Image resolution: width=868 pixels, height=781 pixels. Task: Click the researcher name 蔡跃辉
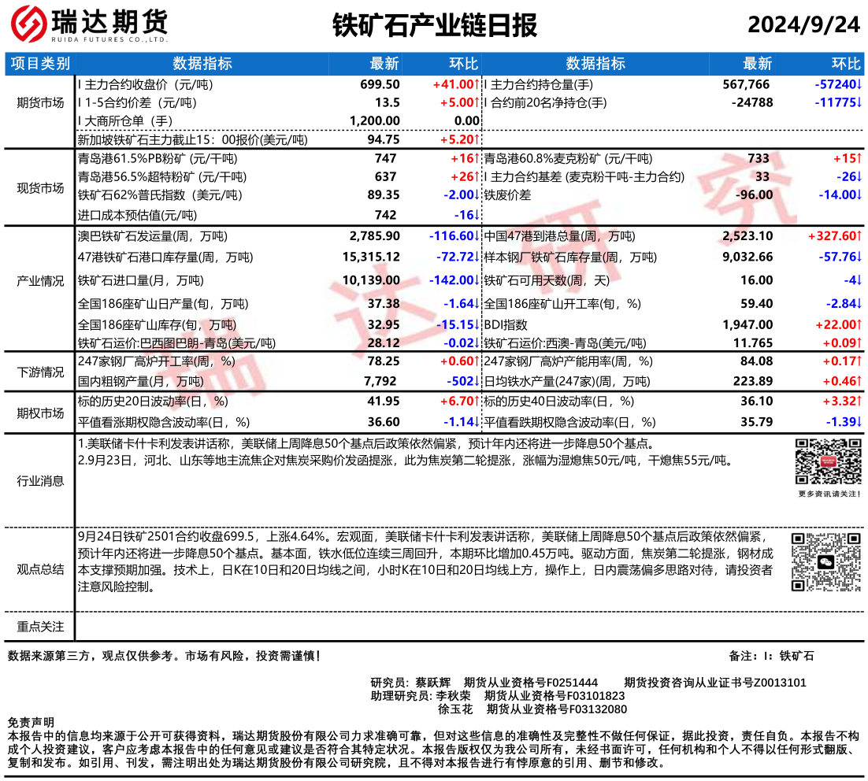[432, 683]
